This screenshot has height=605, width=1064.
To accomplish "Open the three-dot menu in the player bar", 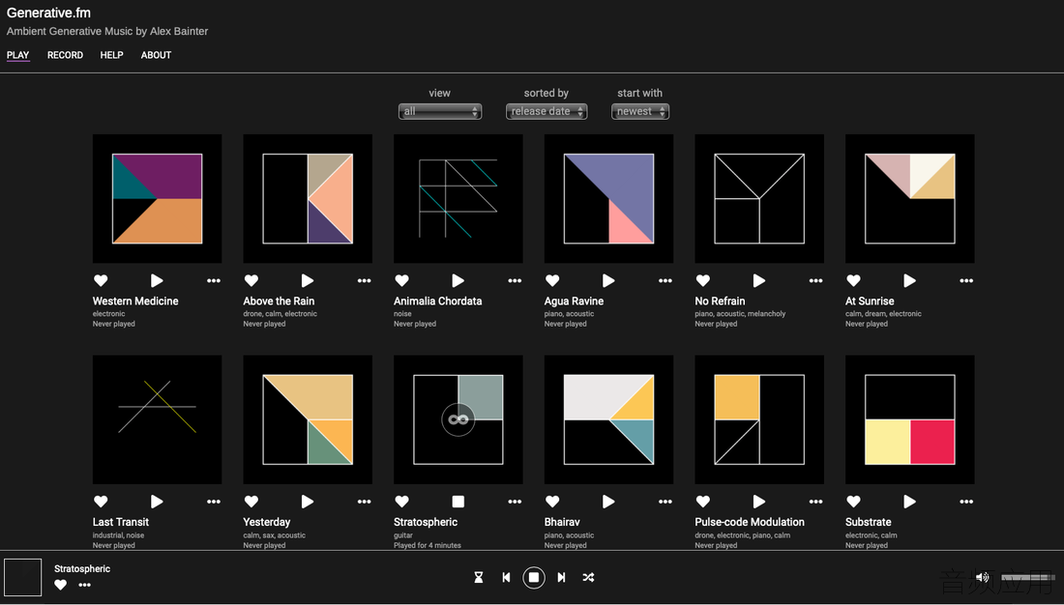I will [x=85, y=585].
